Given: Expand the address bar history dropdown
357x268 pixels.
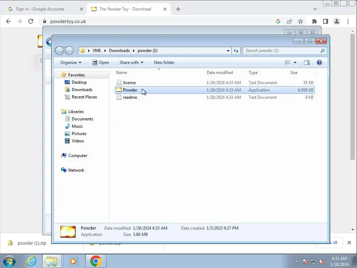Looking at the screenshot, I should coord(228,51).
